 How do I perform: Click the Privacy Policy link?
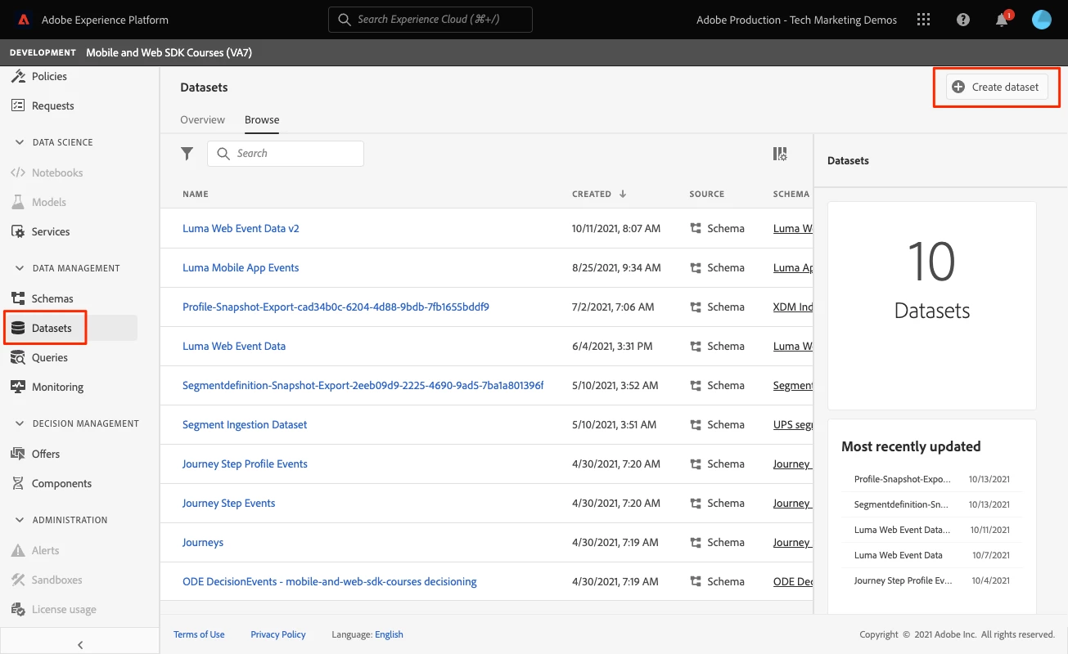pyautogui.click(x=278, y=634)
